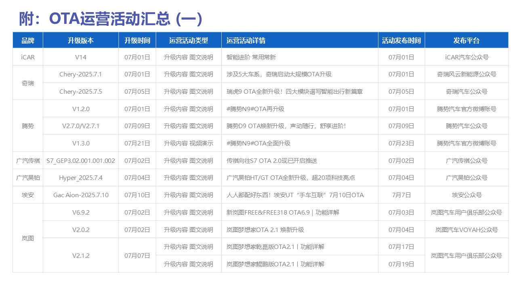The width and height of the screenshot is (517, 291).
Task: Click the 07月23日 publish time cell
Action: click(x=401, y=143)
